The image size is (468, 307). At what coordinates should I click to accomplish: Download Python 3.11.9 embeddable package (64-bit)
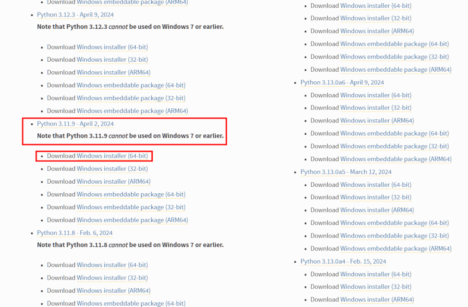pyautogui.click(x=131, y=195)
